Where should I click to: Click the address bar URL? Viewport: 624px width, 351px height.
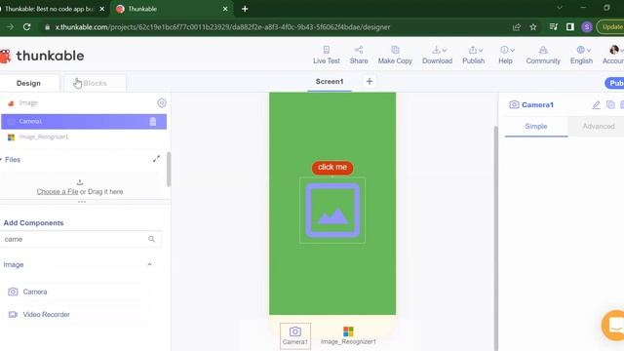pos(222,27)
